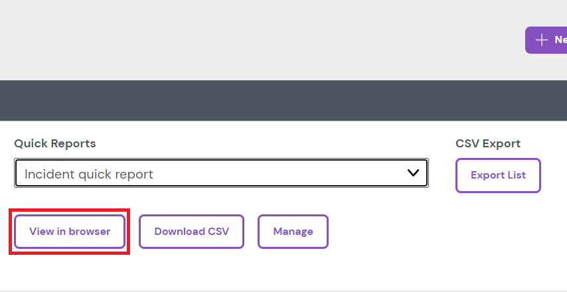Expand quick report options with the arrow
This screenshot has height=292, width=567.
tap(413, 173)
